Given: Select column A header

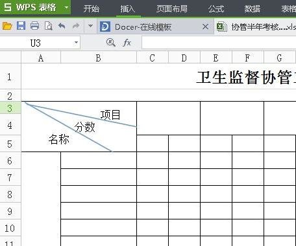Looking at the screenshot, I should point(41,58).
